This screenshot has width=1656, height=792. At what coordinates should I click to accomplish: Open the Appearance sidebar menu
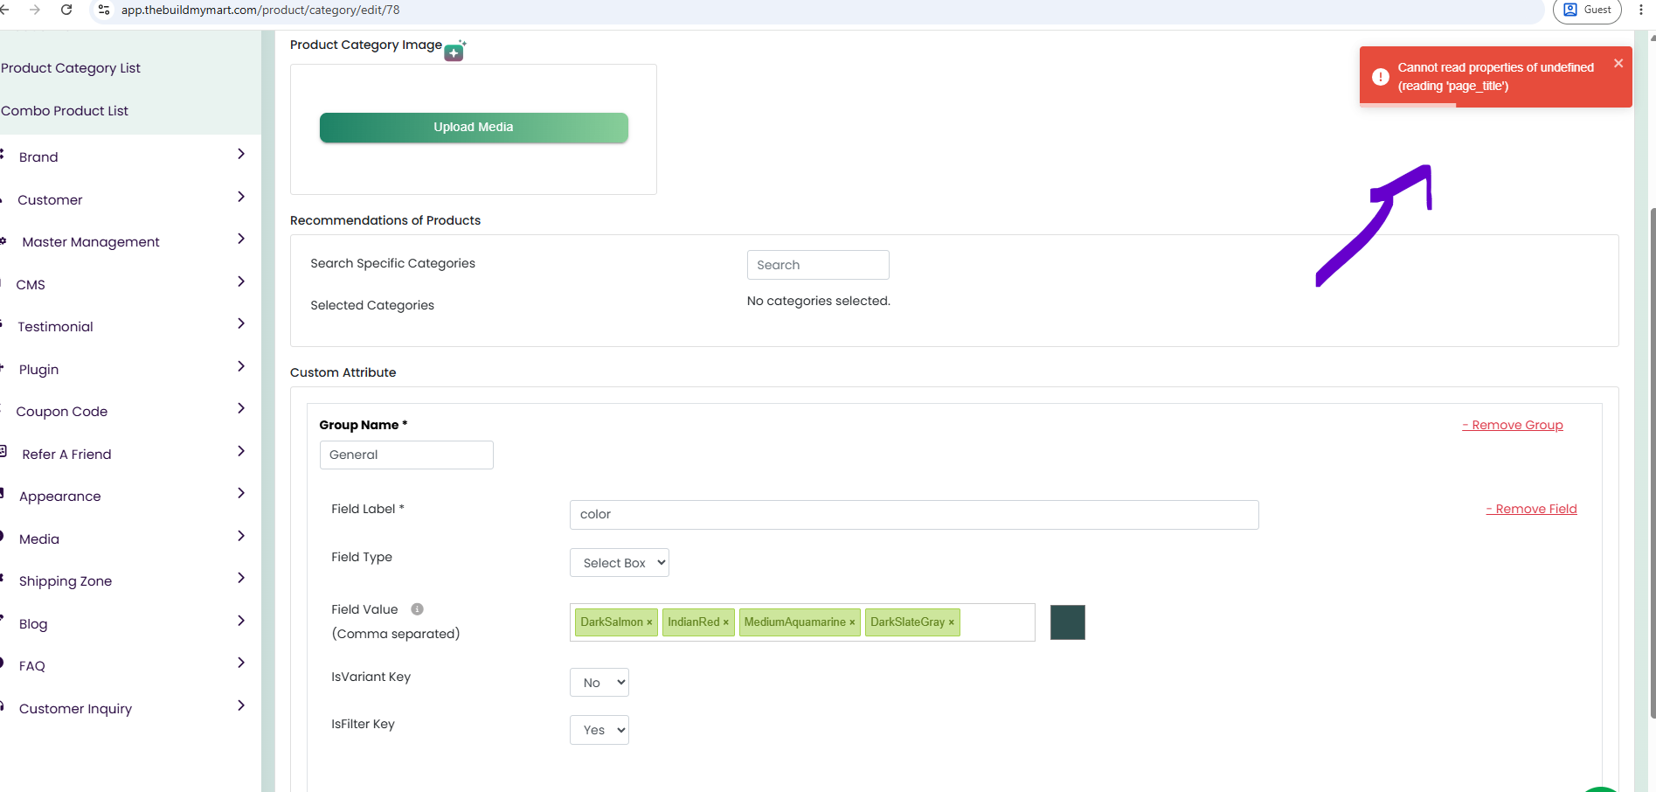coord(60,497)
